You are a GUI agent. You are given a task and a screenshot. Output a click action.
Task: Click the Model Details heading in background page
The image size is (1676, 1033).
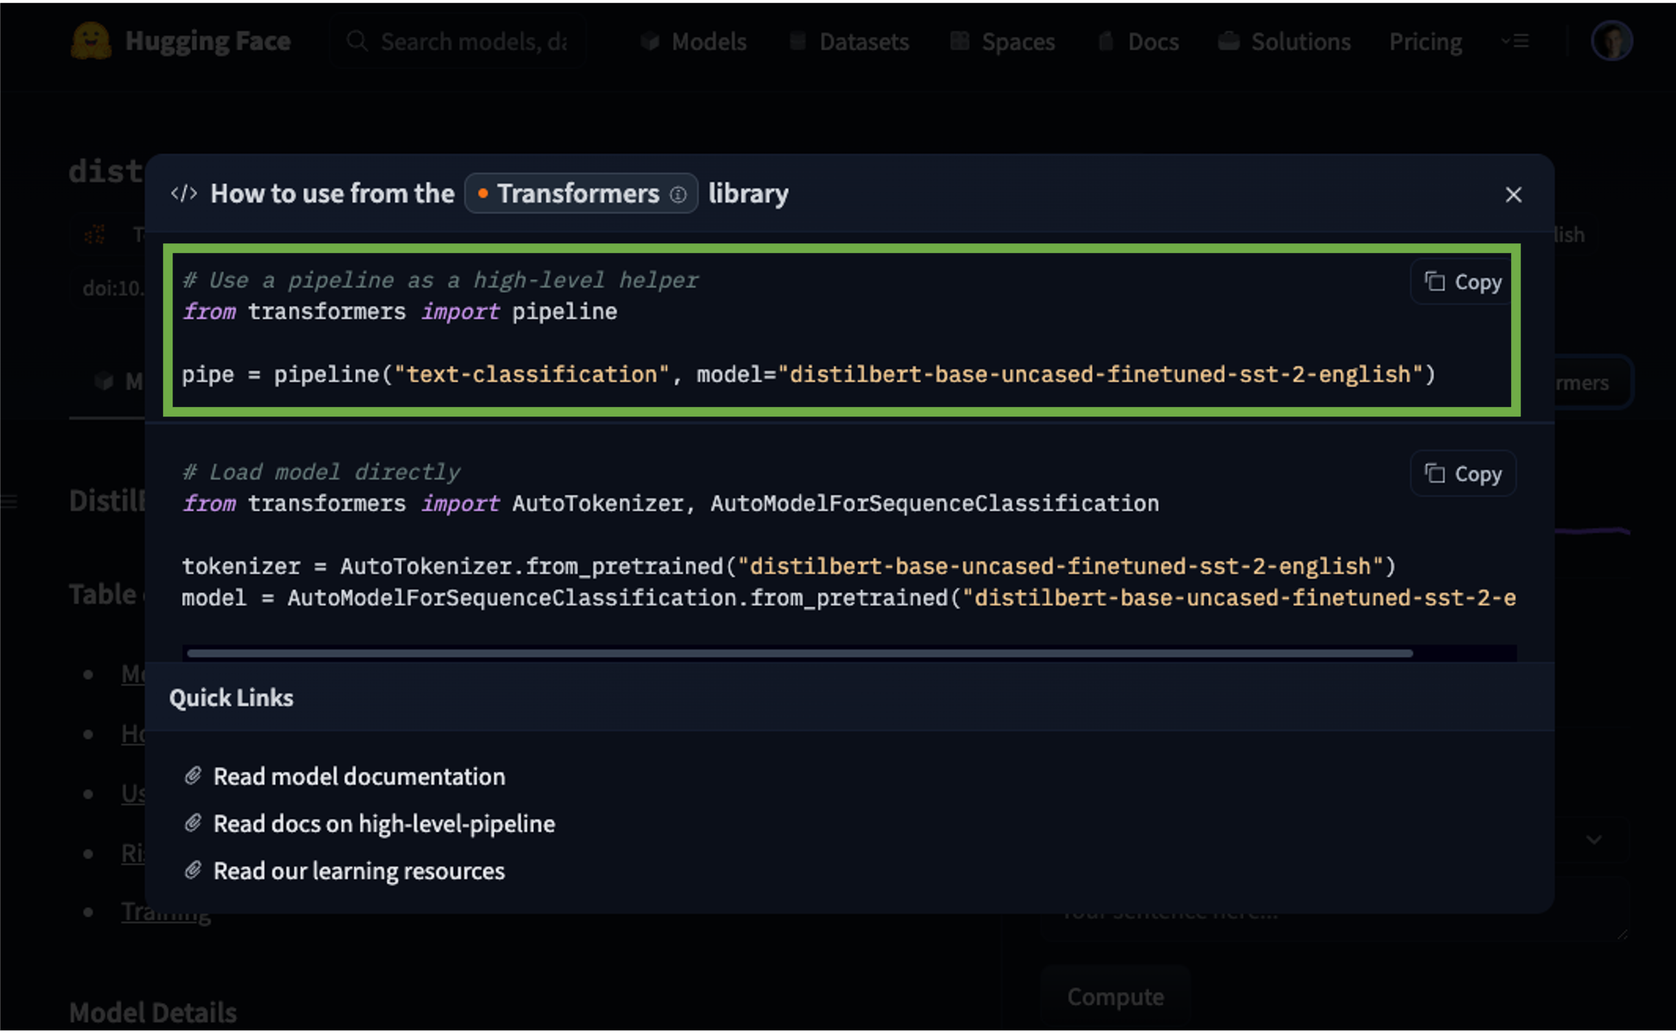pyautogui.click(x=153, y=1013)
